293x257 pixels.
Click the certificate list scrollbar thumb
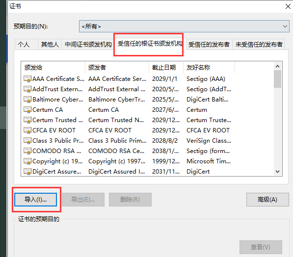277,79
